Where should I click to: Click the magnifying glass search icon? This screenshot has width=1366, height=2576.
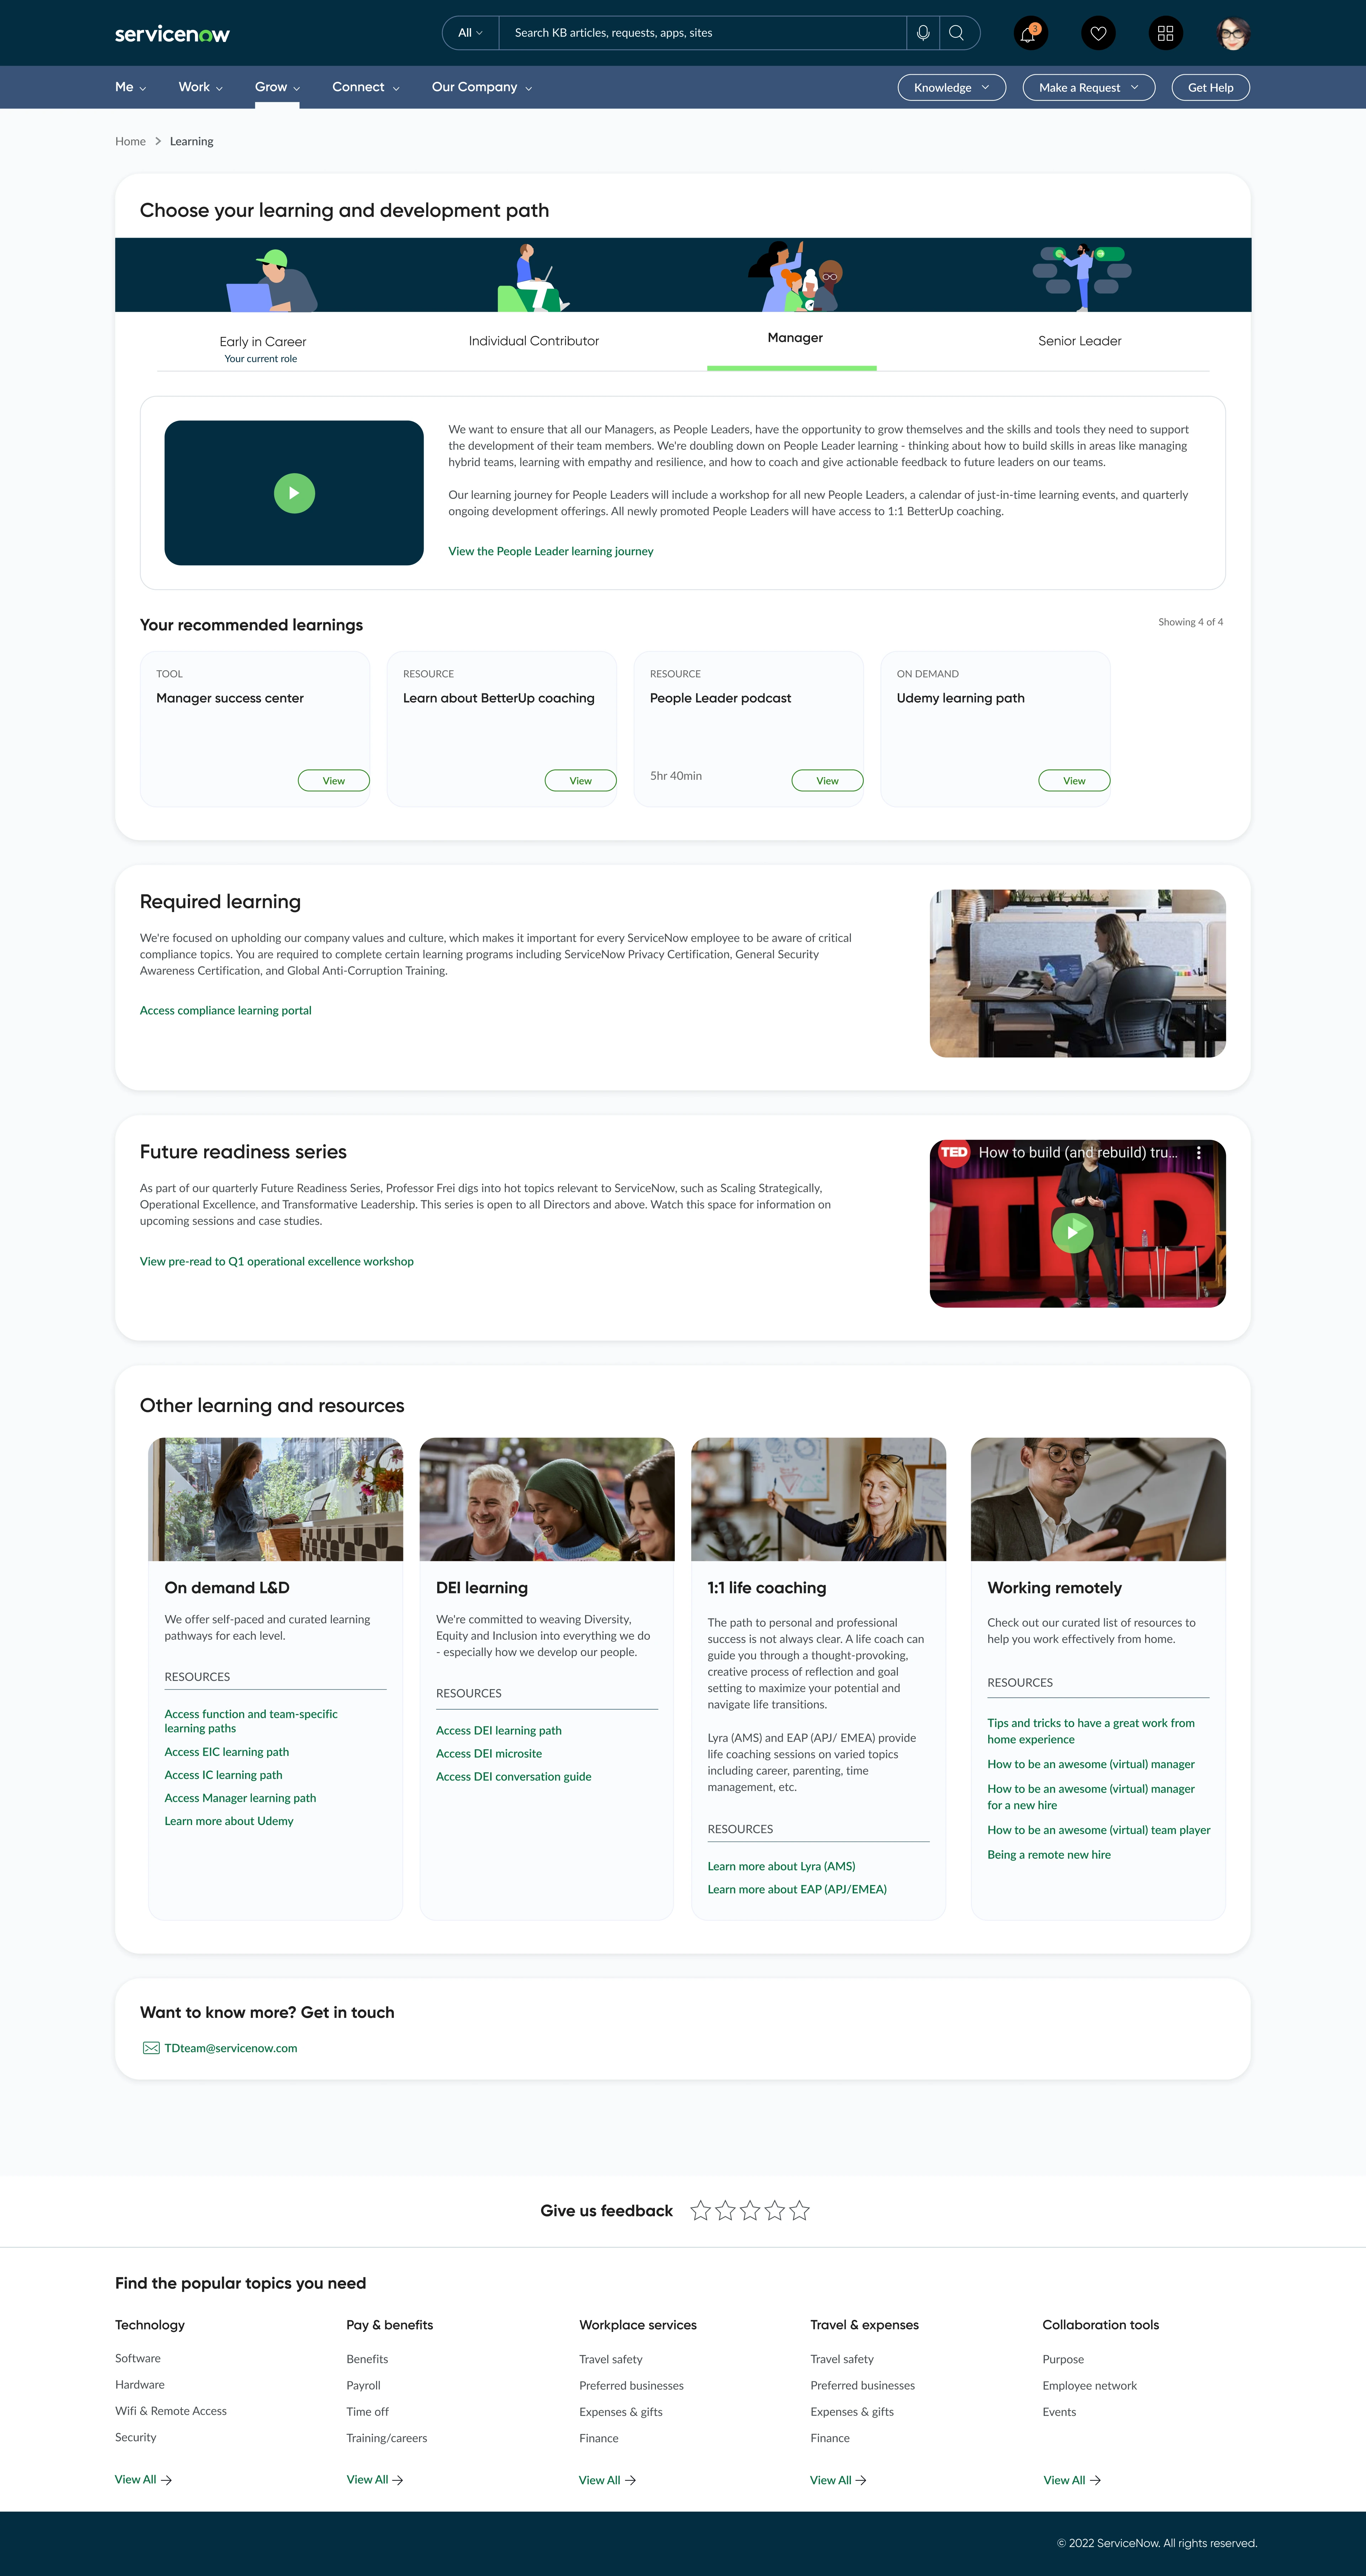pos(957,33)
